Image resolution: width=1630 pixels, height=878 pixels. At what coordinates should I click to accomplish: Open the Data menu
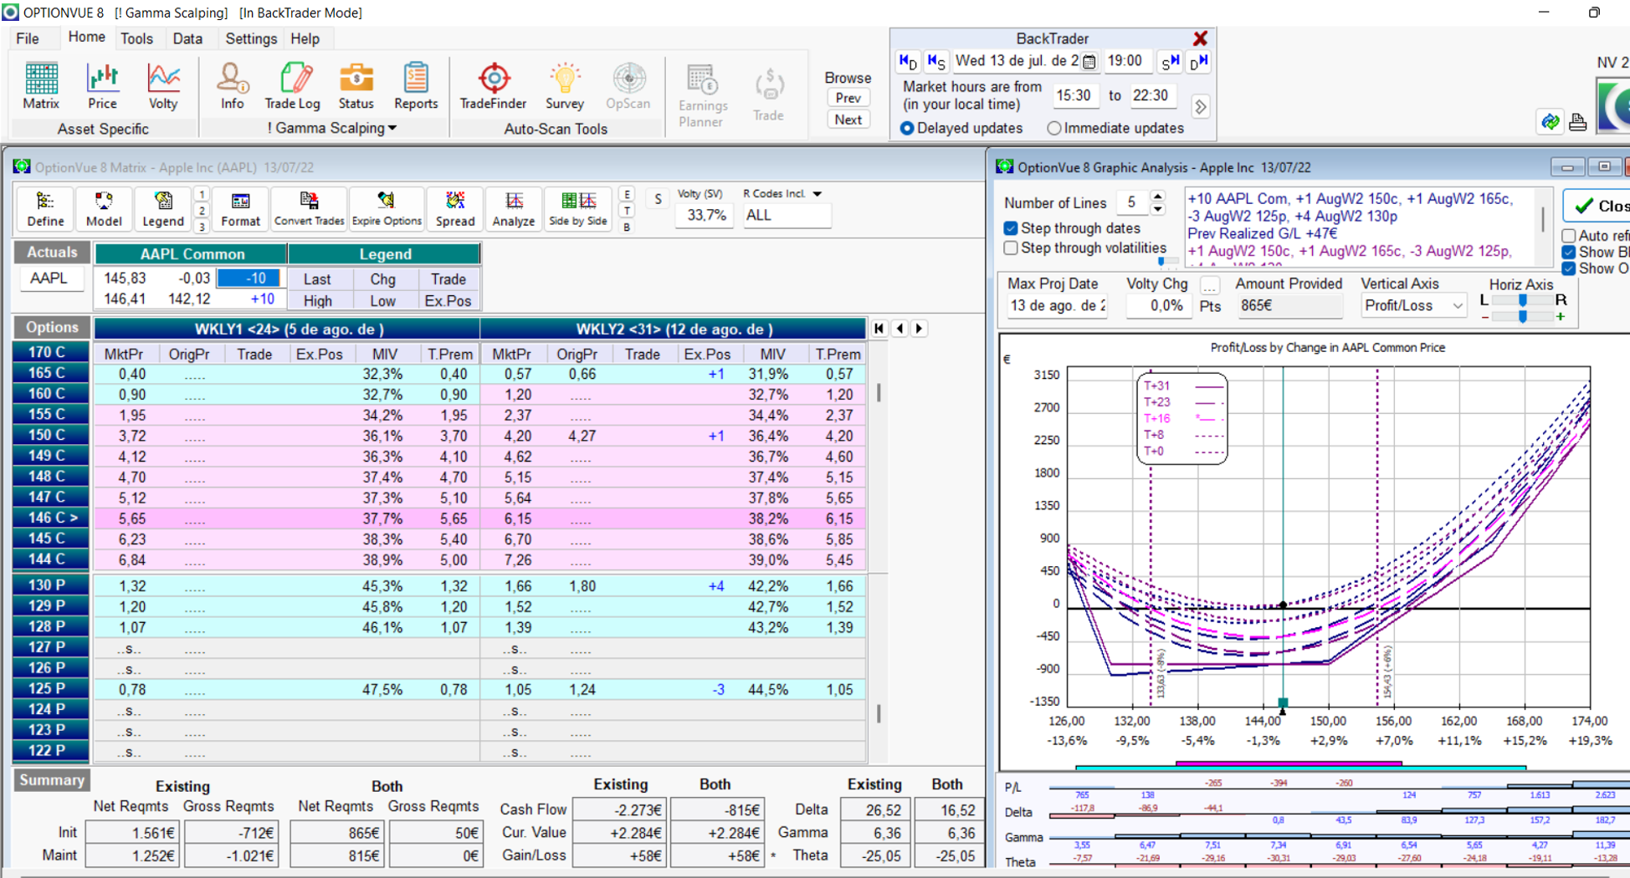pos(187,38)
